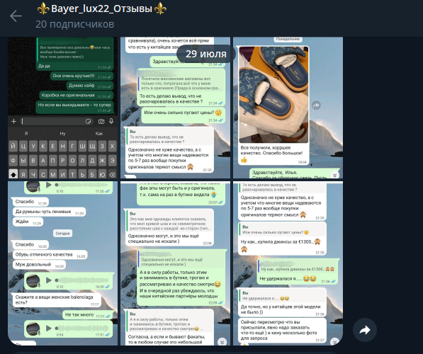Viewport: 423px width, 354px height.
Task: Open the screenshot with 'Обувь отличного качества' message
Action: tap(62, 263)
